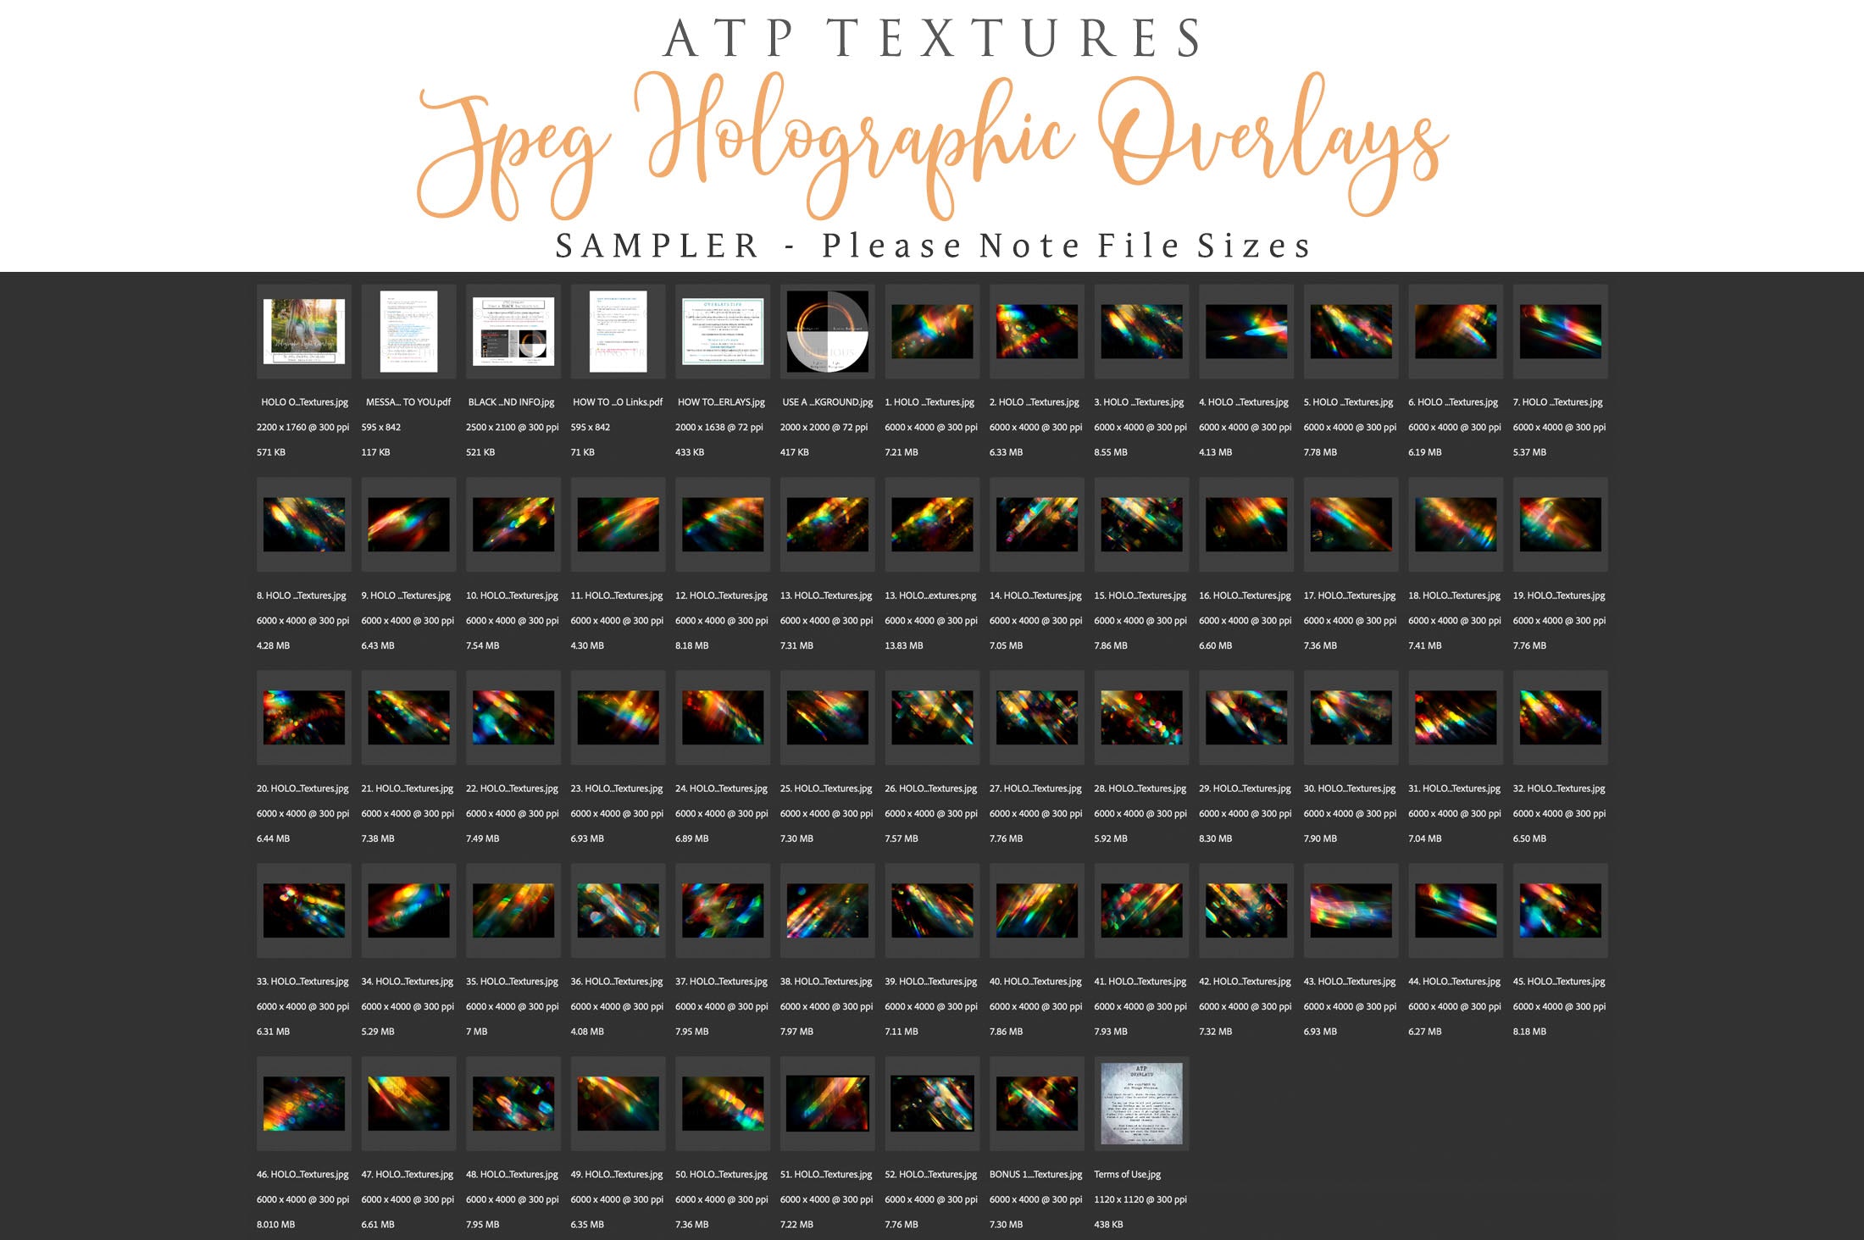
Task: Click the HOW TO..ERLAYS.jpg thumbnail
Action: pos(723,331)
